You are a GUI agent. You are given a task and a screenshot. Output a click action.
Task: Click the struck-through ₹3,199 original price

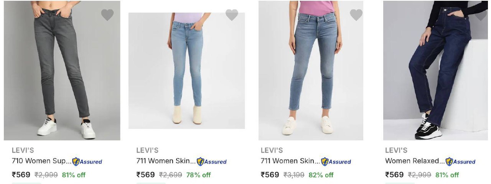coord(294,175)
